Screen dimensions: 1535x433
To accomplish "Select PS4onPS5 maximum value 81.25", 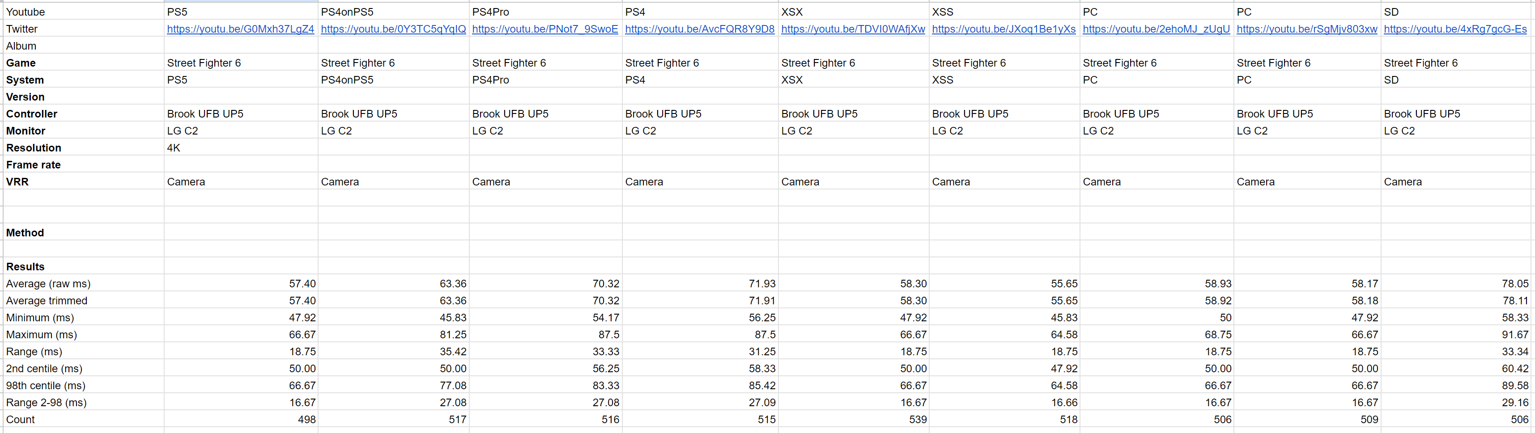I will coord(394,334).
